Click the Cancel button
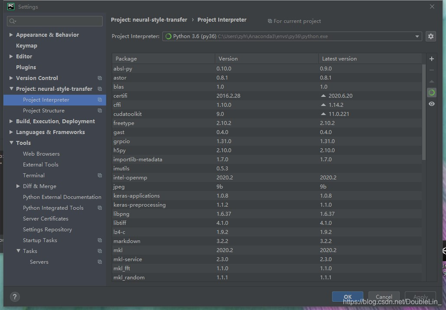 (x=384, y=297)
